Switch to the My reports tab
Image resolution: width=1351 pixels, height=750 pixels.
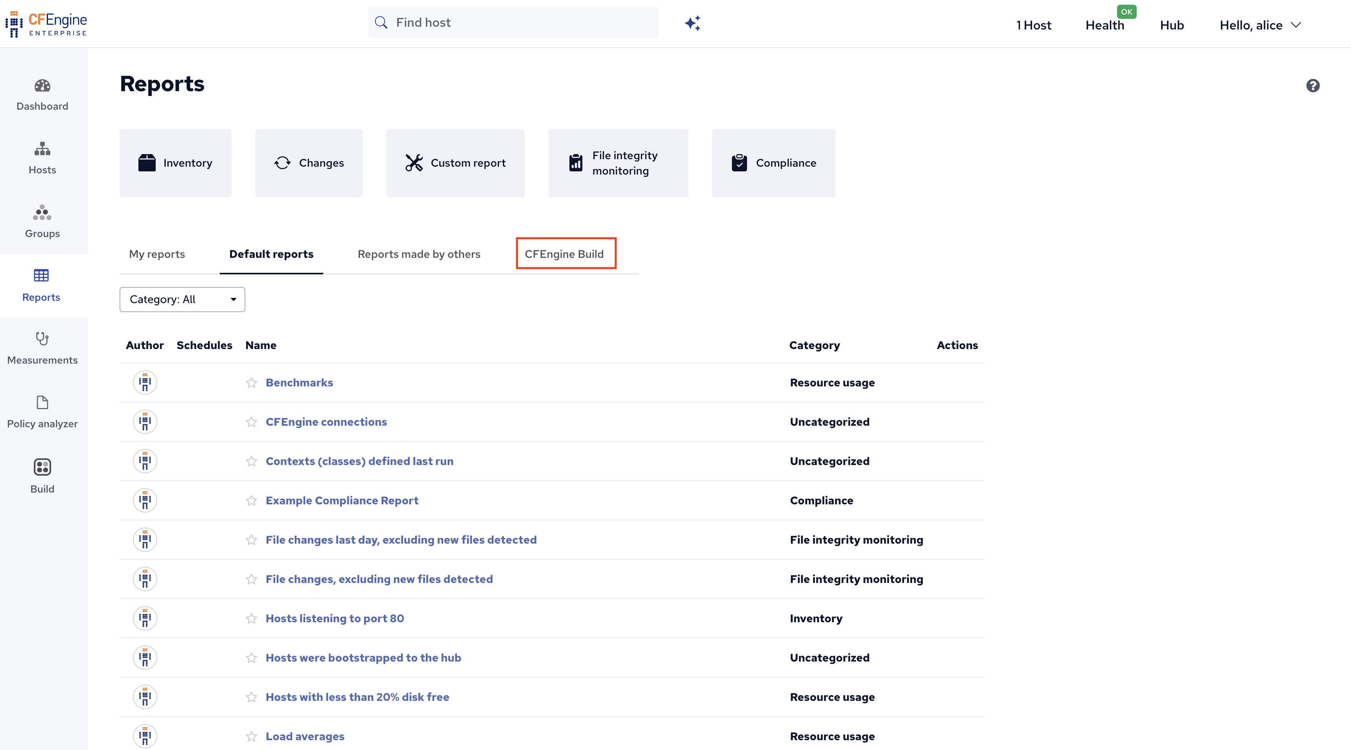[x=157, y=254]
